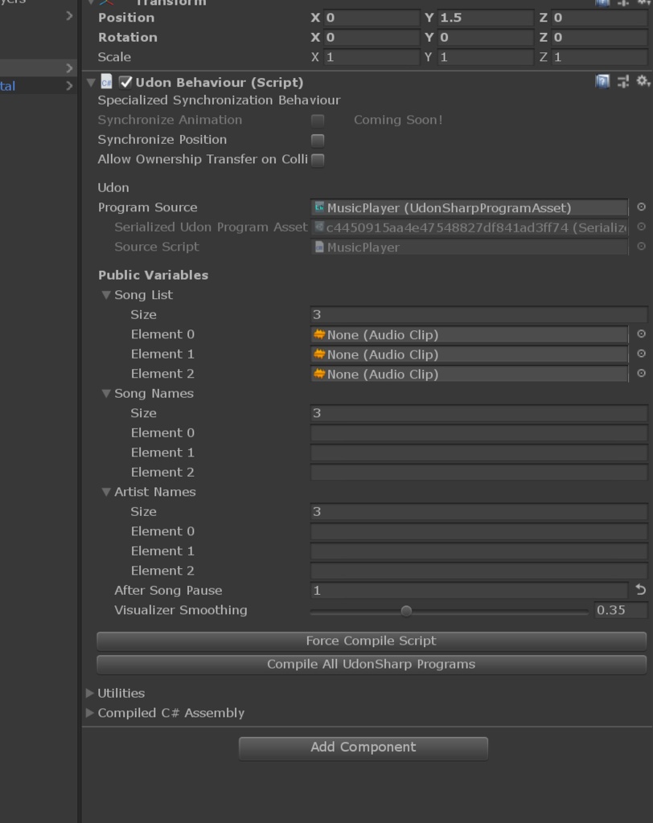The height and width of the screenshot is (823, 653).
Task: Open Udon Behaviour settings gear menu
Action: [x=643, y=82]
